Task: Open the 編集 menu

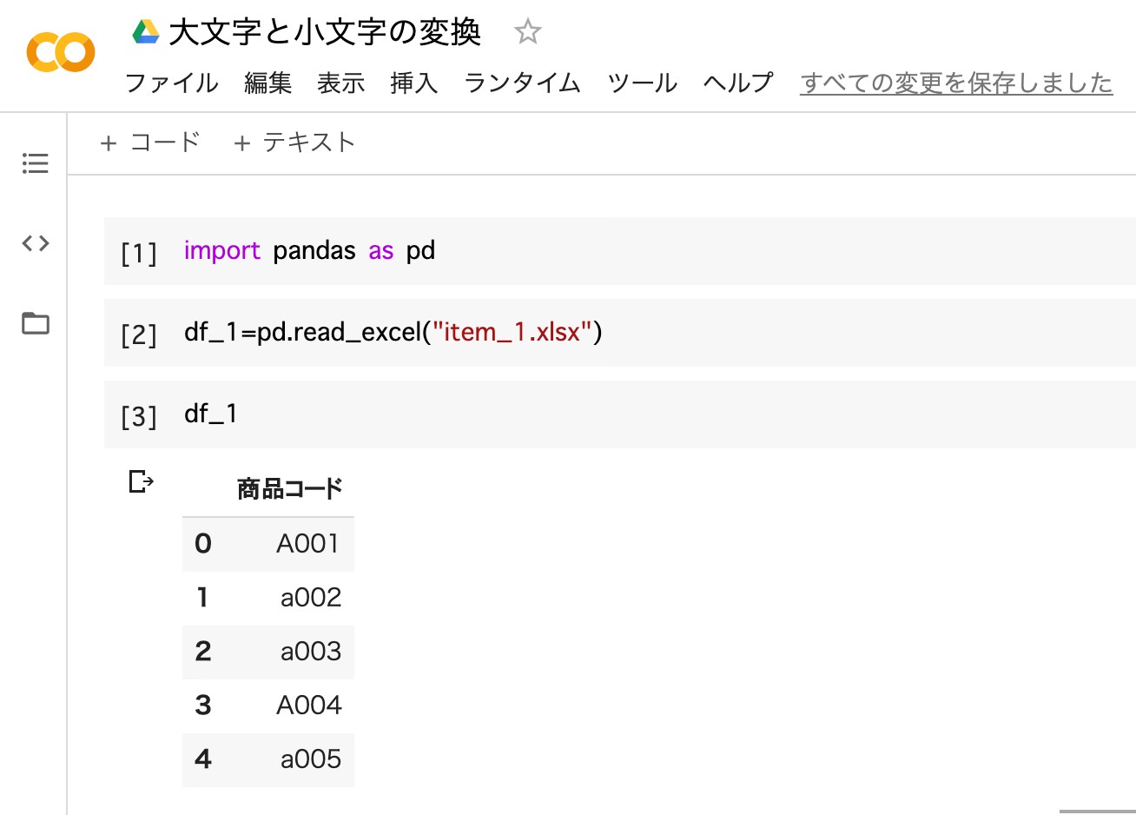Action: tap(267, 83)
